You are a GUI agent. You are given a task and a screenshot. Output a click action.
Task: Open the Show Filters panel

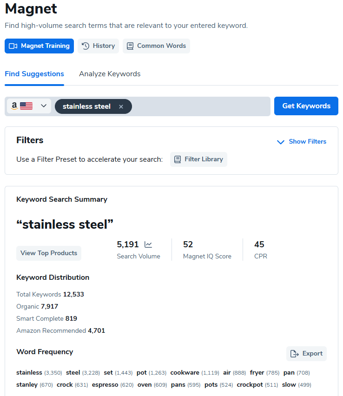click(307, 141)
